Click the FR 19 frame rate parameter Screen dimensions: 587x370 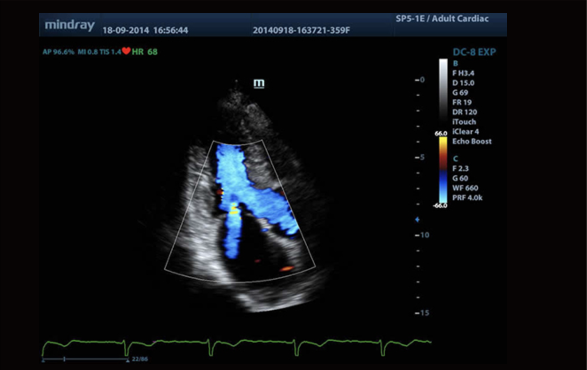pyautogui.click(x=462, y=103)
